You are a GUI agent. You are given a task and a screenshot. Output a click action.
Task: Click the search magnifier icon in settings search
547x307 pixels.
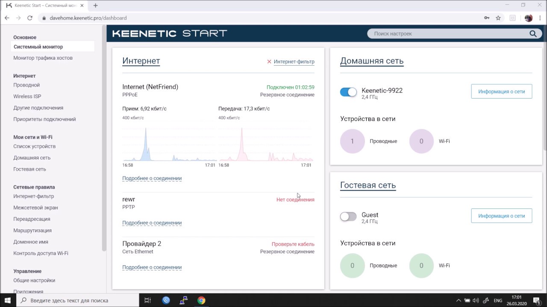click(x=533, y=34)
